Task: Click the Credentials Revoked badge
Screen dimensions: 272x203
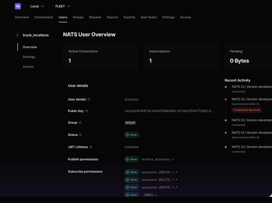Action: 247,110
